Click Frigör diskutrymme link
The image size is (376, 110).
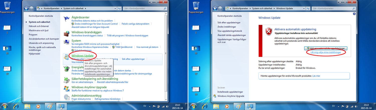coord(81,99)
